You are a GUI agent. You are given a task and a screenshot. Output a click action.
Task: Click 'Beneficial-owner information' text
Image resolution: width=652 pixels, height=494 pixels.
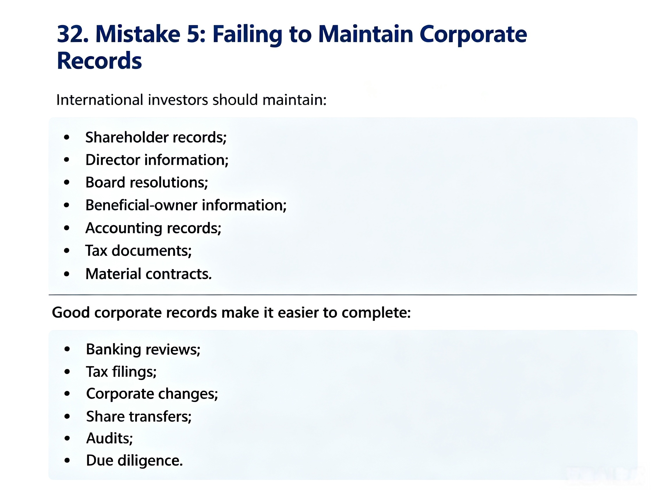(186, 205)
